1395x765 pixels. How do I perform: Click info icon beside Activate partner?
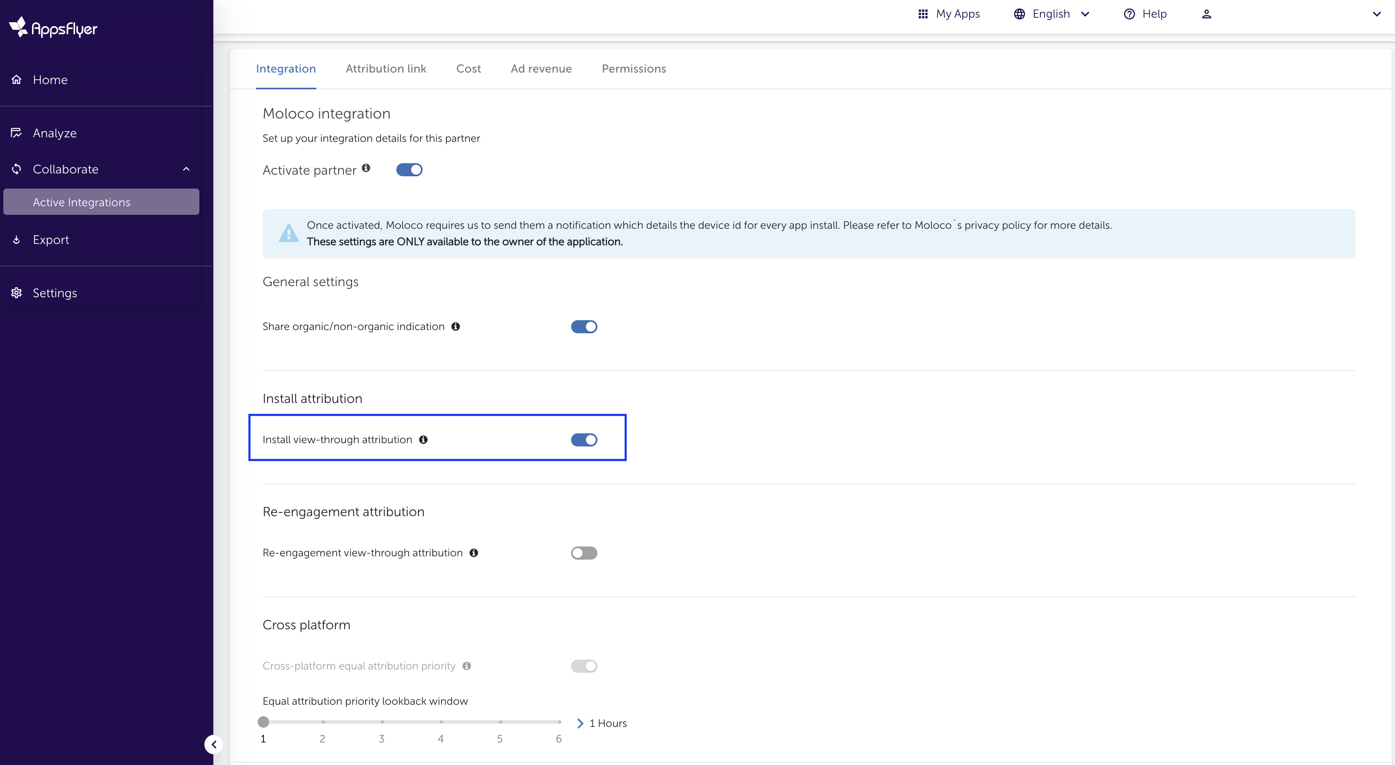pos(366,168)
